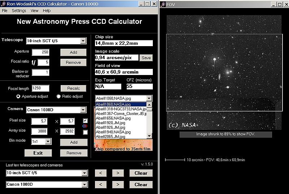This screenshot has width=289, height=194.
Task: Open the View menu
Action: pos(34,11)
